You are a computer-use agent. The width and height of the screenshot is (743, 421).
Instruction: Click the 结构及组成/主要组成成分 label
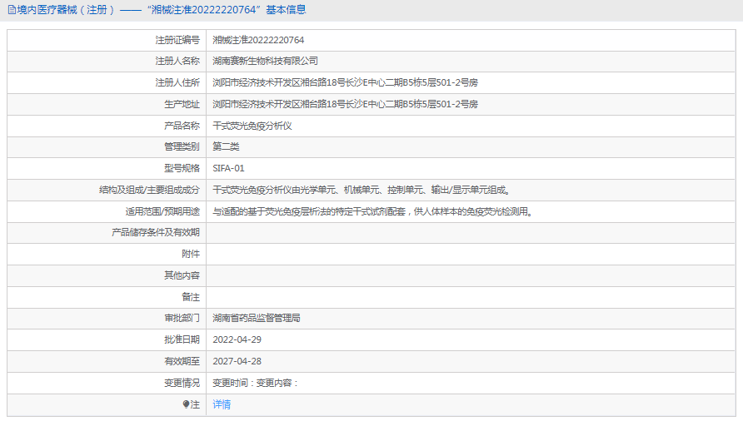click(149, 191)
